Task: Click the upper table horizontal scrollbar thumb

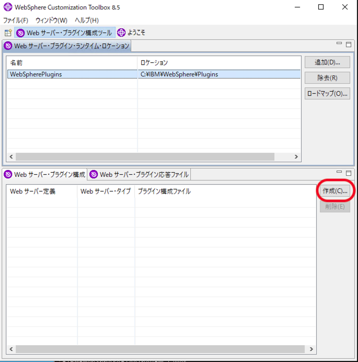Action: click(x=145, y=156)
